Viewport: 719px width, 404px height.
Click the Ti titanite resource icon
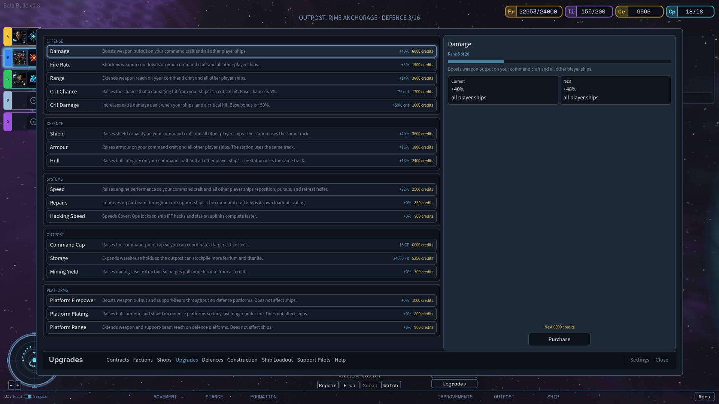571,12
